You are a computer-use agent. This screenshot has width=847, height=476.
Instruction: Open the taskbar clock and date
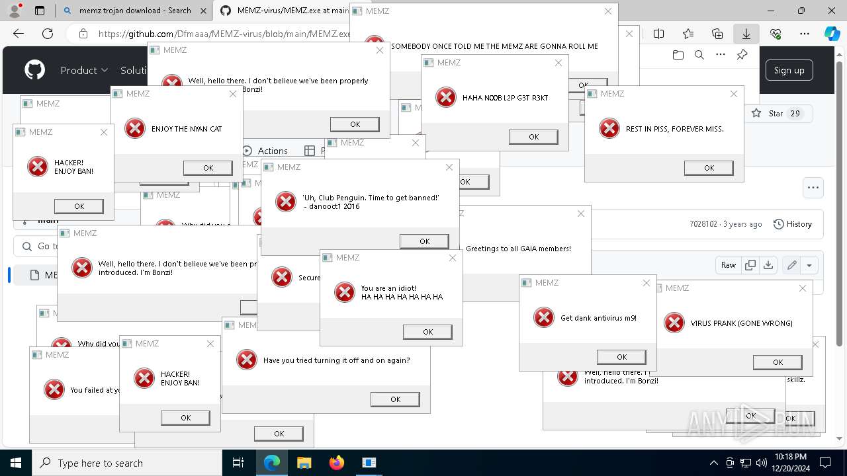click(x=790, y=463)
